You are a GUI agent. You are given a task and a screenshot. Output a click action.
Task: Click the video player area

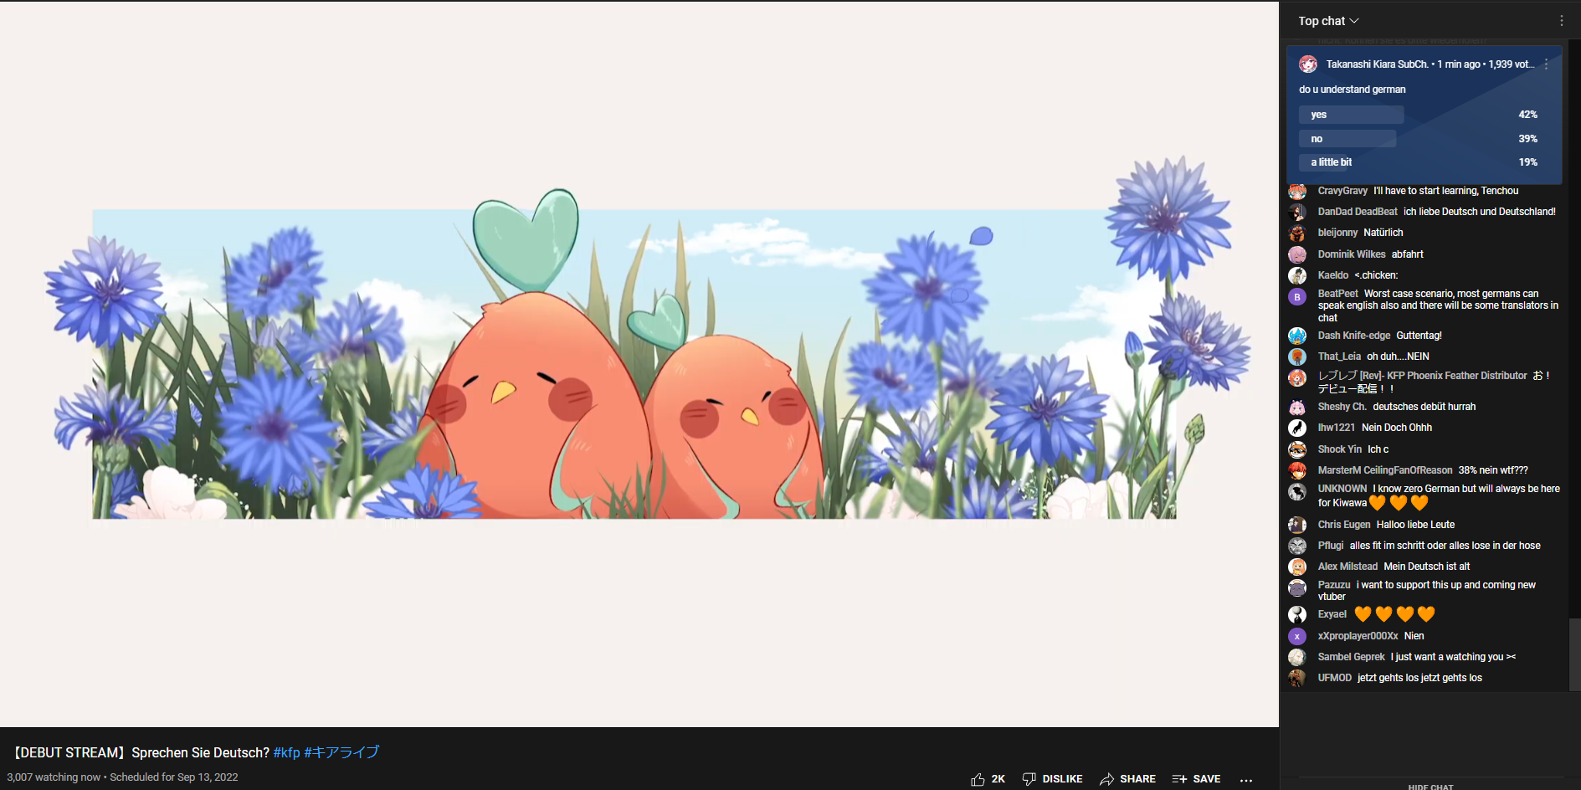(639, 364)
